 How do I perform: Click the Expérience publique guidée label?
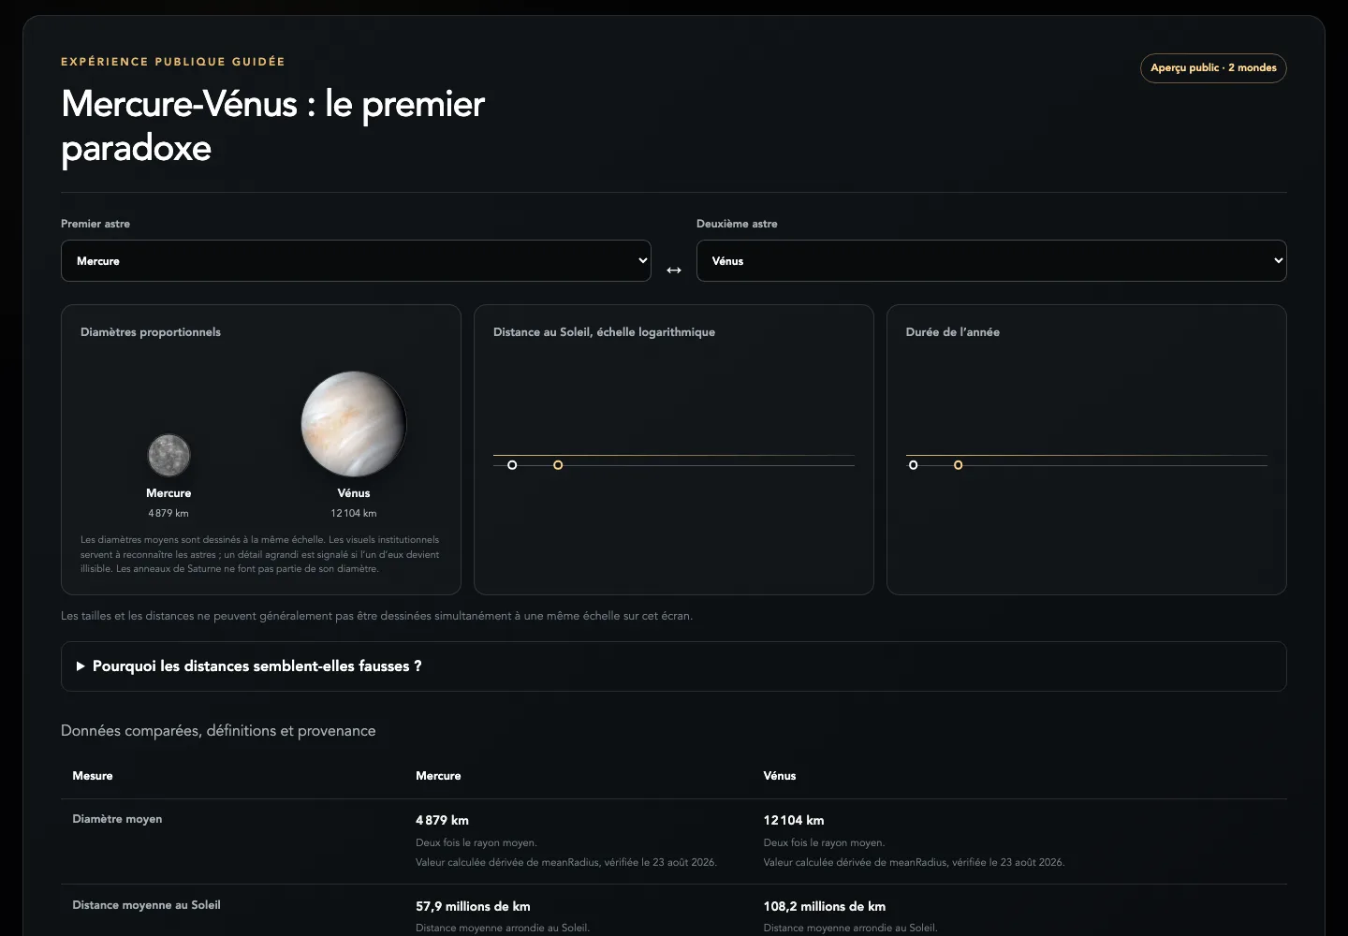coord(173,62)
